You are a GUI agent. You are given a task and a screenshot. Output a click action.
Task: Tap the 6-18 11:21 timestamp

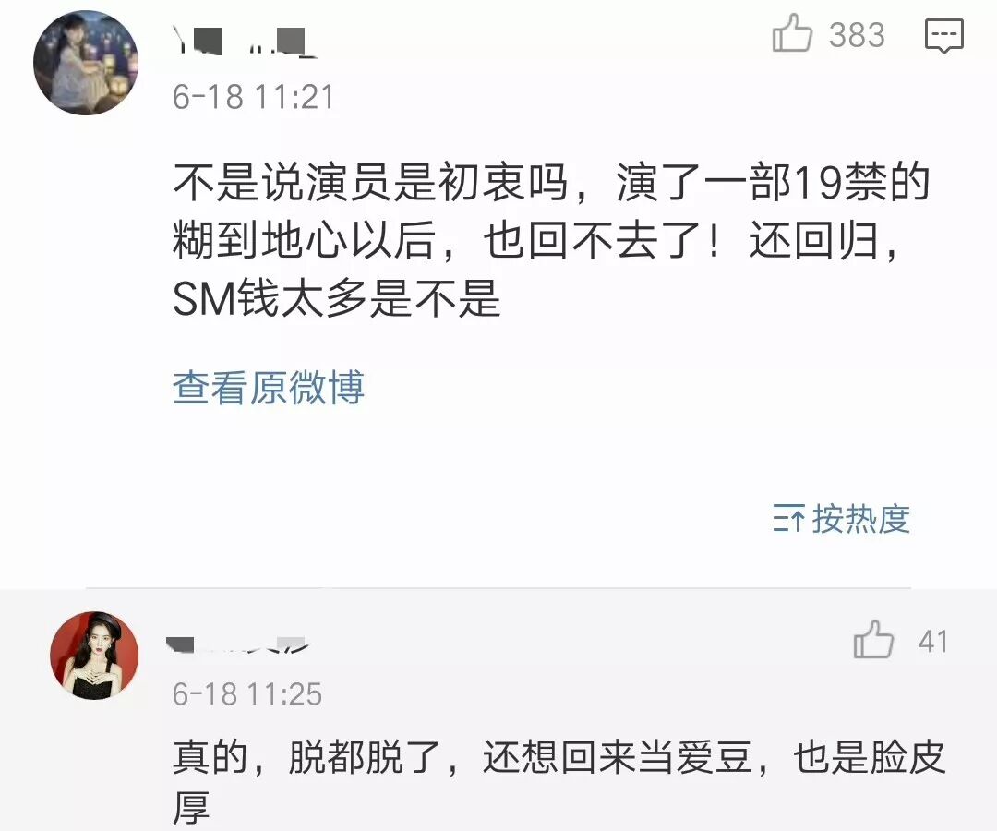click(253, 97)
